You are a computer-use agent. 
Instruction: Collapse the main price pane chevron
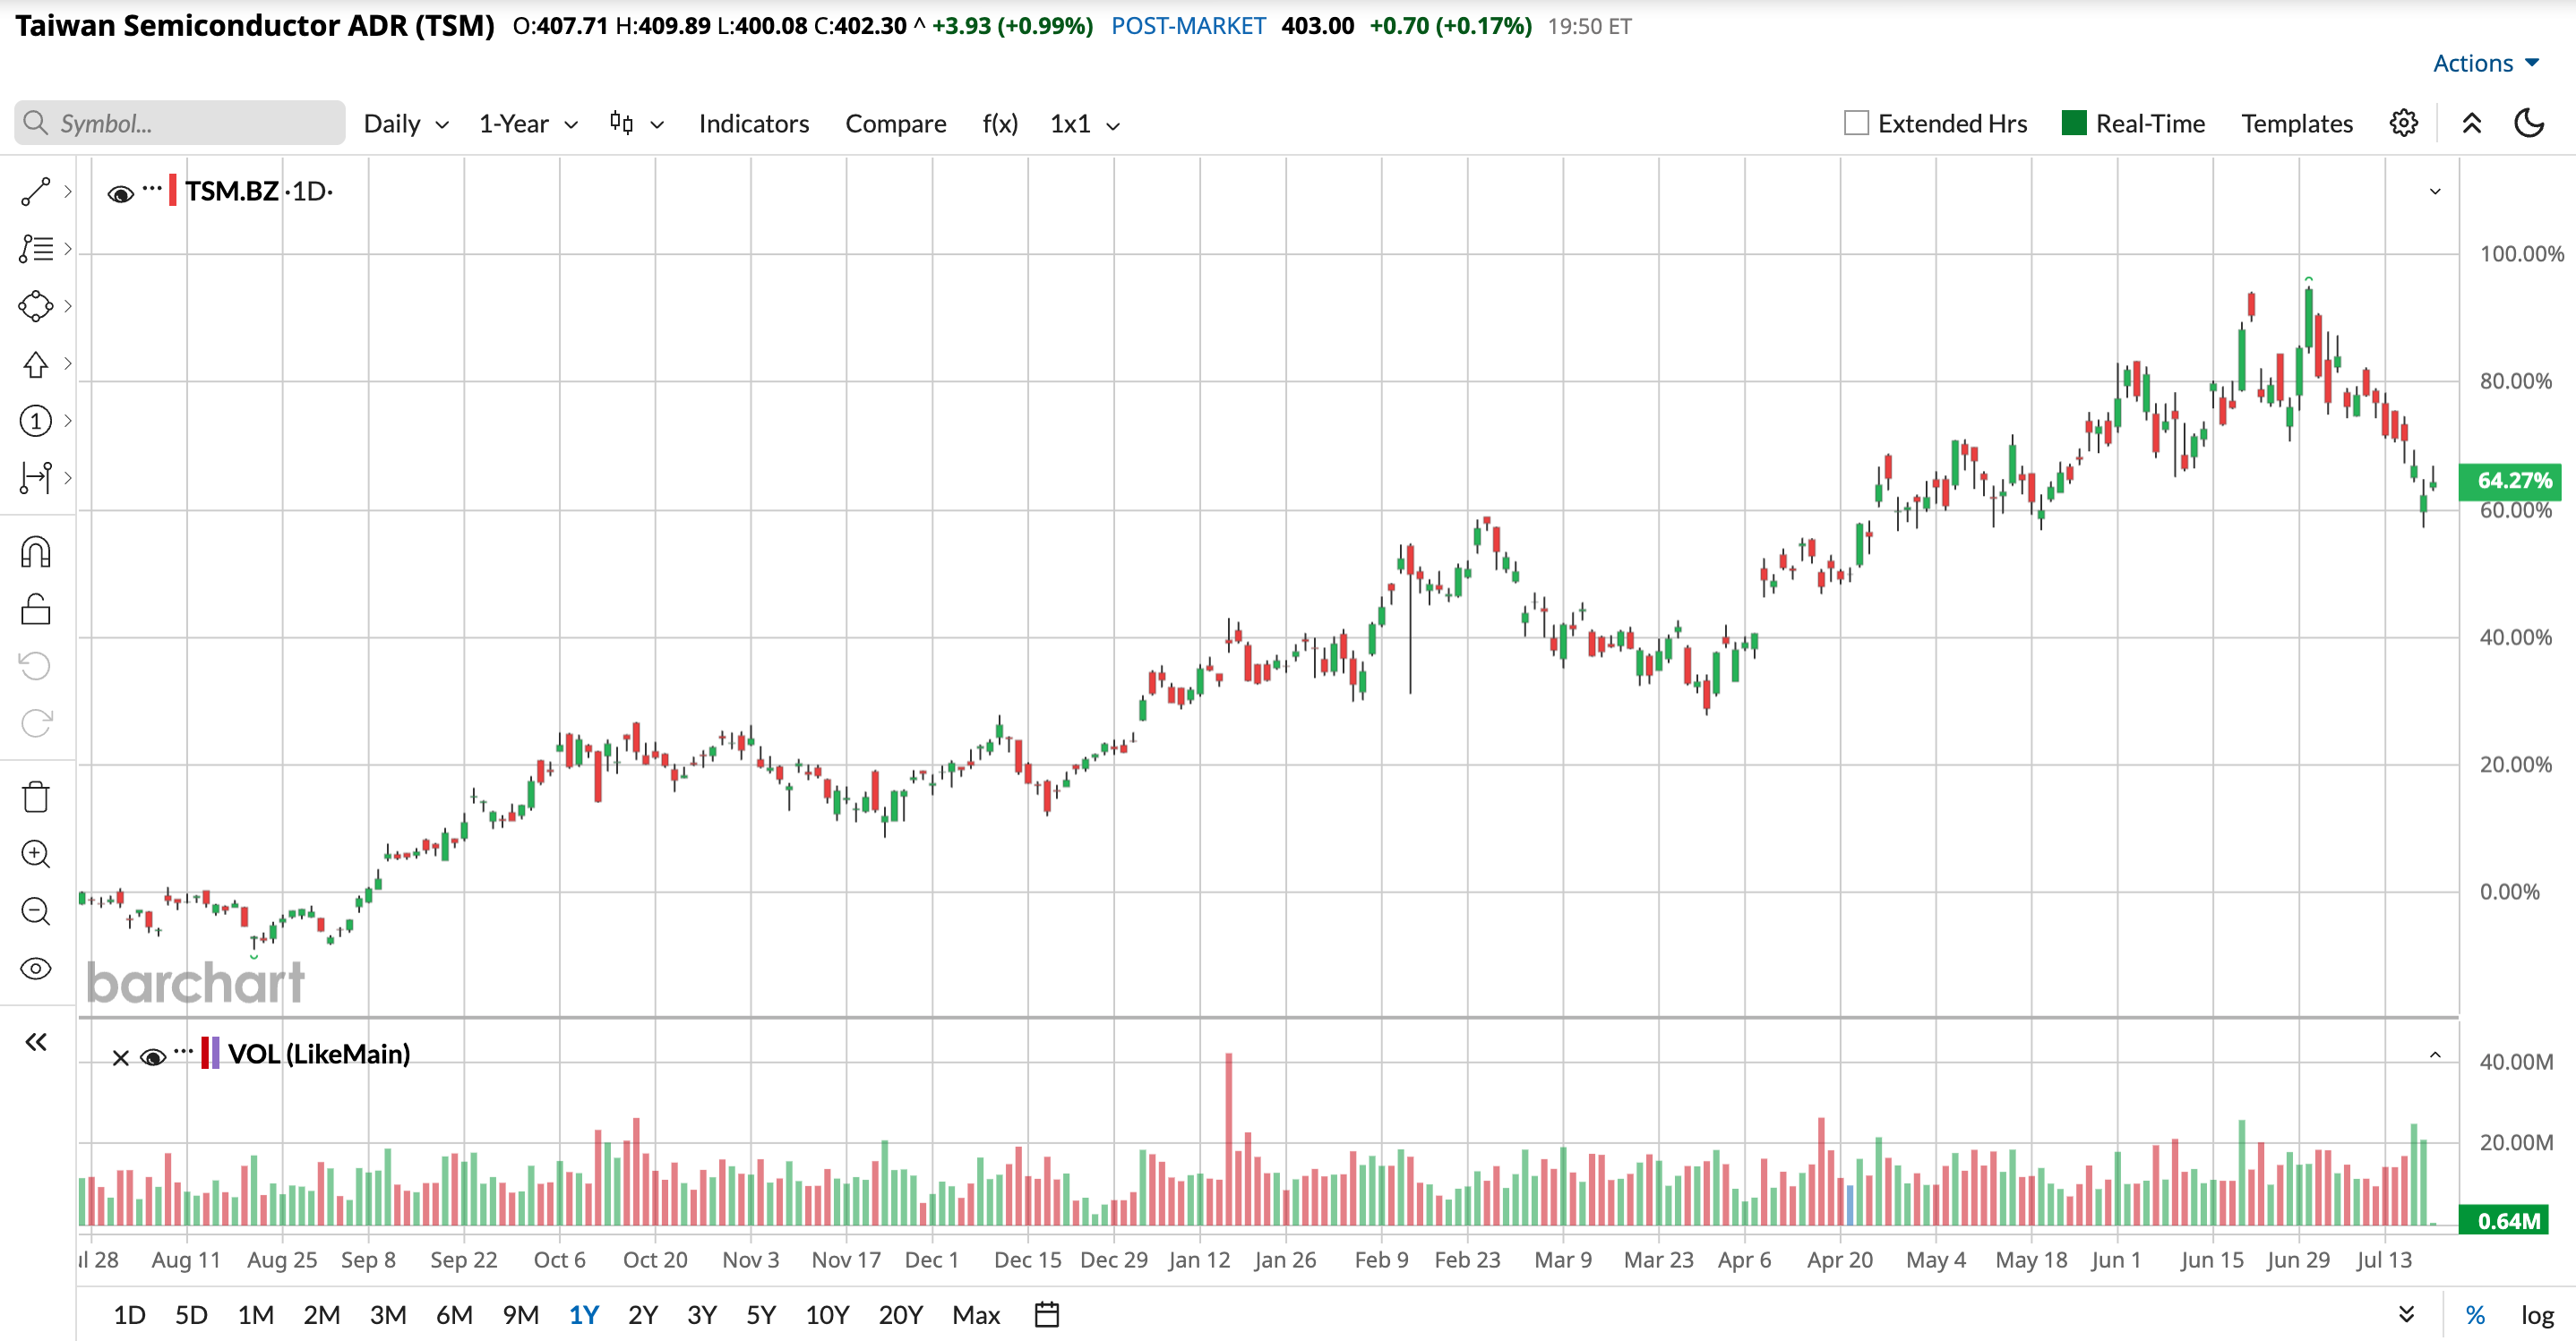(x=2435, y=191)
